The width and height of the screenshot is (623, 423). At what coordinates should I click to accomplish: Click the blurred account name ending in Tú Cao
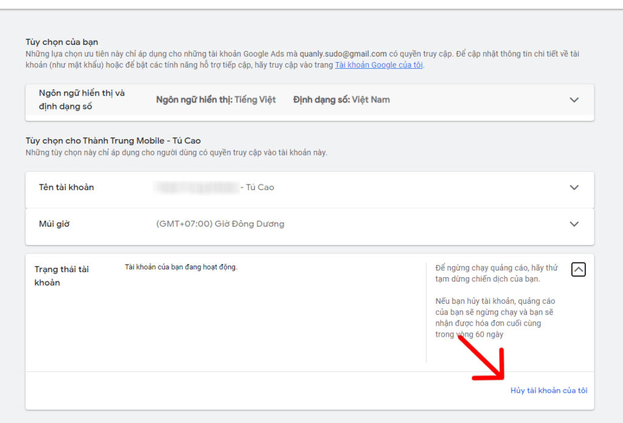pyautogui.click(x=214, y=187)
